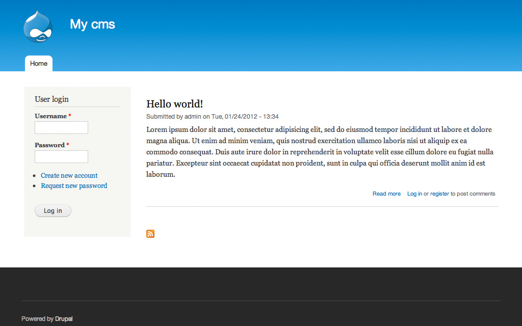522x326 pixels.
Task: Click the article submission date text
Action: click(x=242, y=116)
